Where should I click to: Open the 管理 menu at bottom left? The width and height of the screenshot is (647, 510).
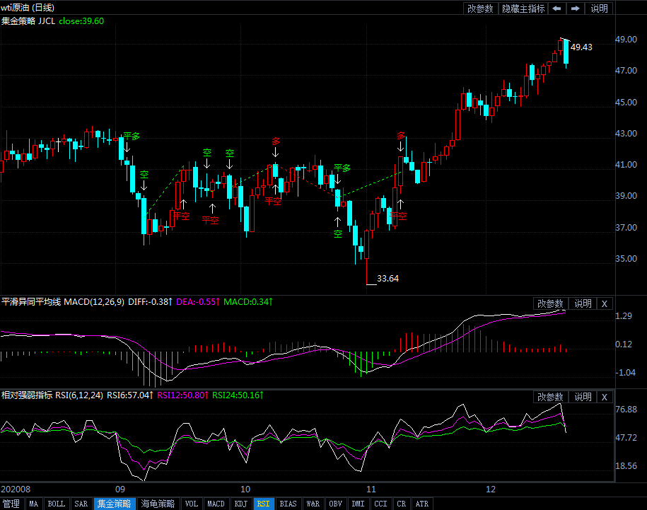[x=11, y=504]
